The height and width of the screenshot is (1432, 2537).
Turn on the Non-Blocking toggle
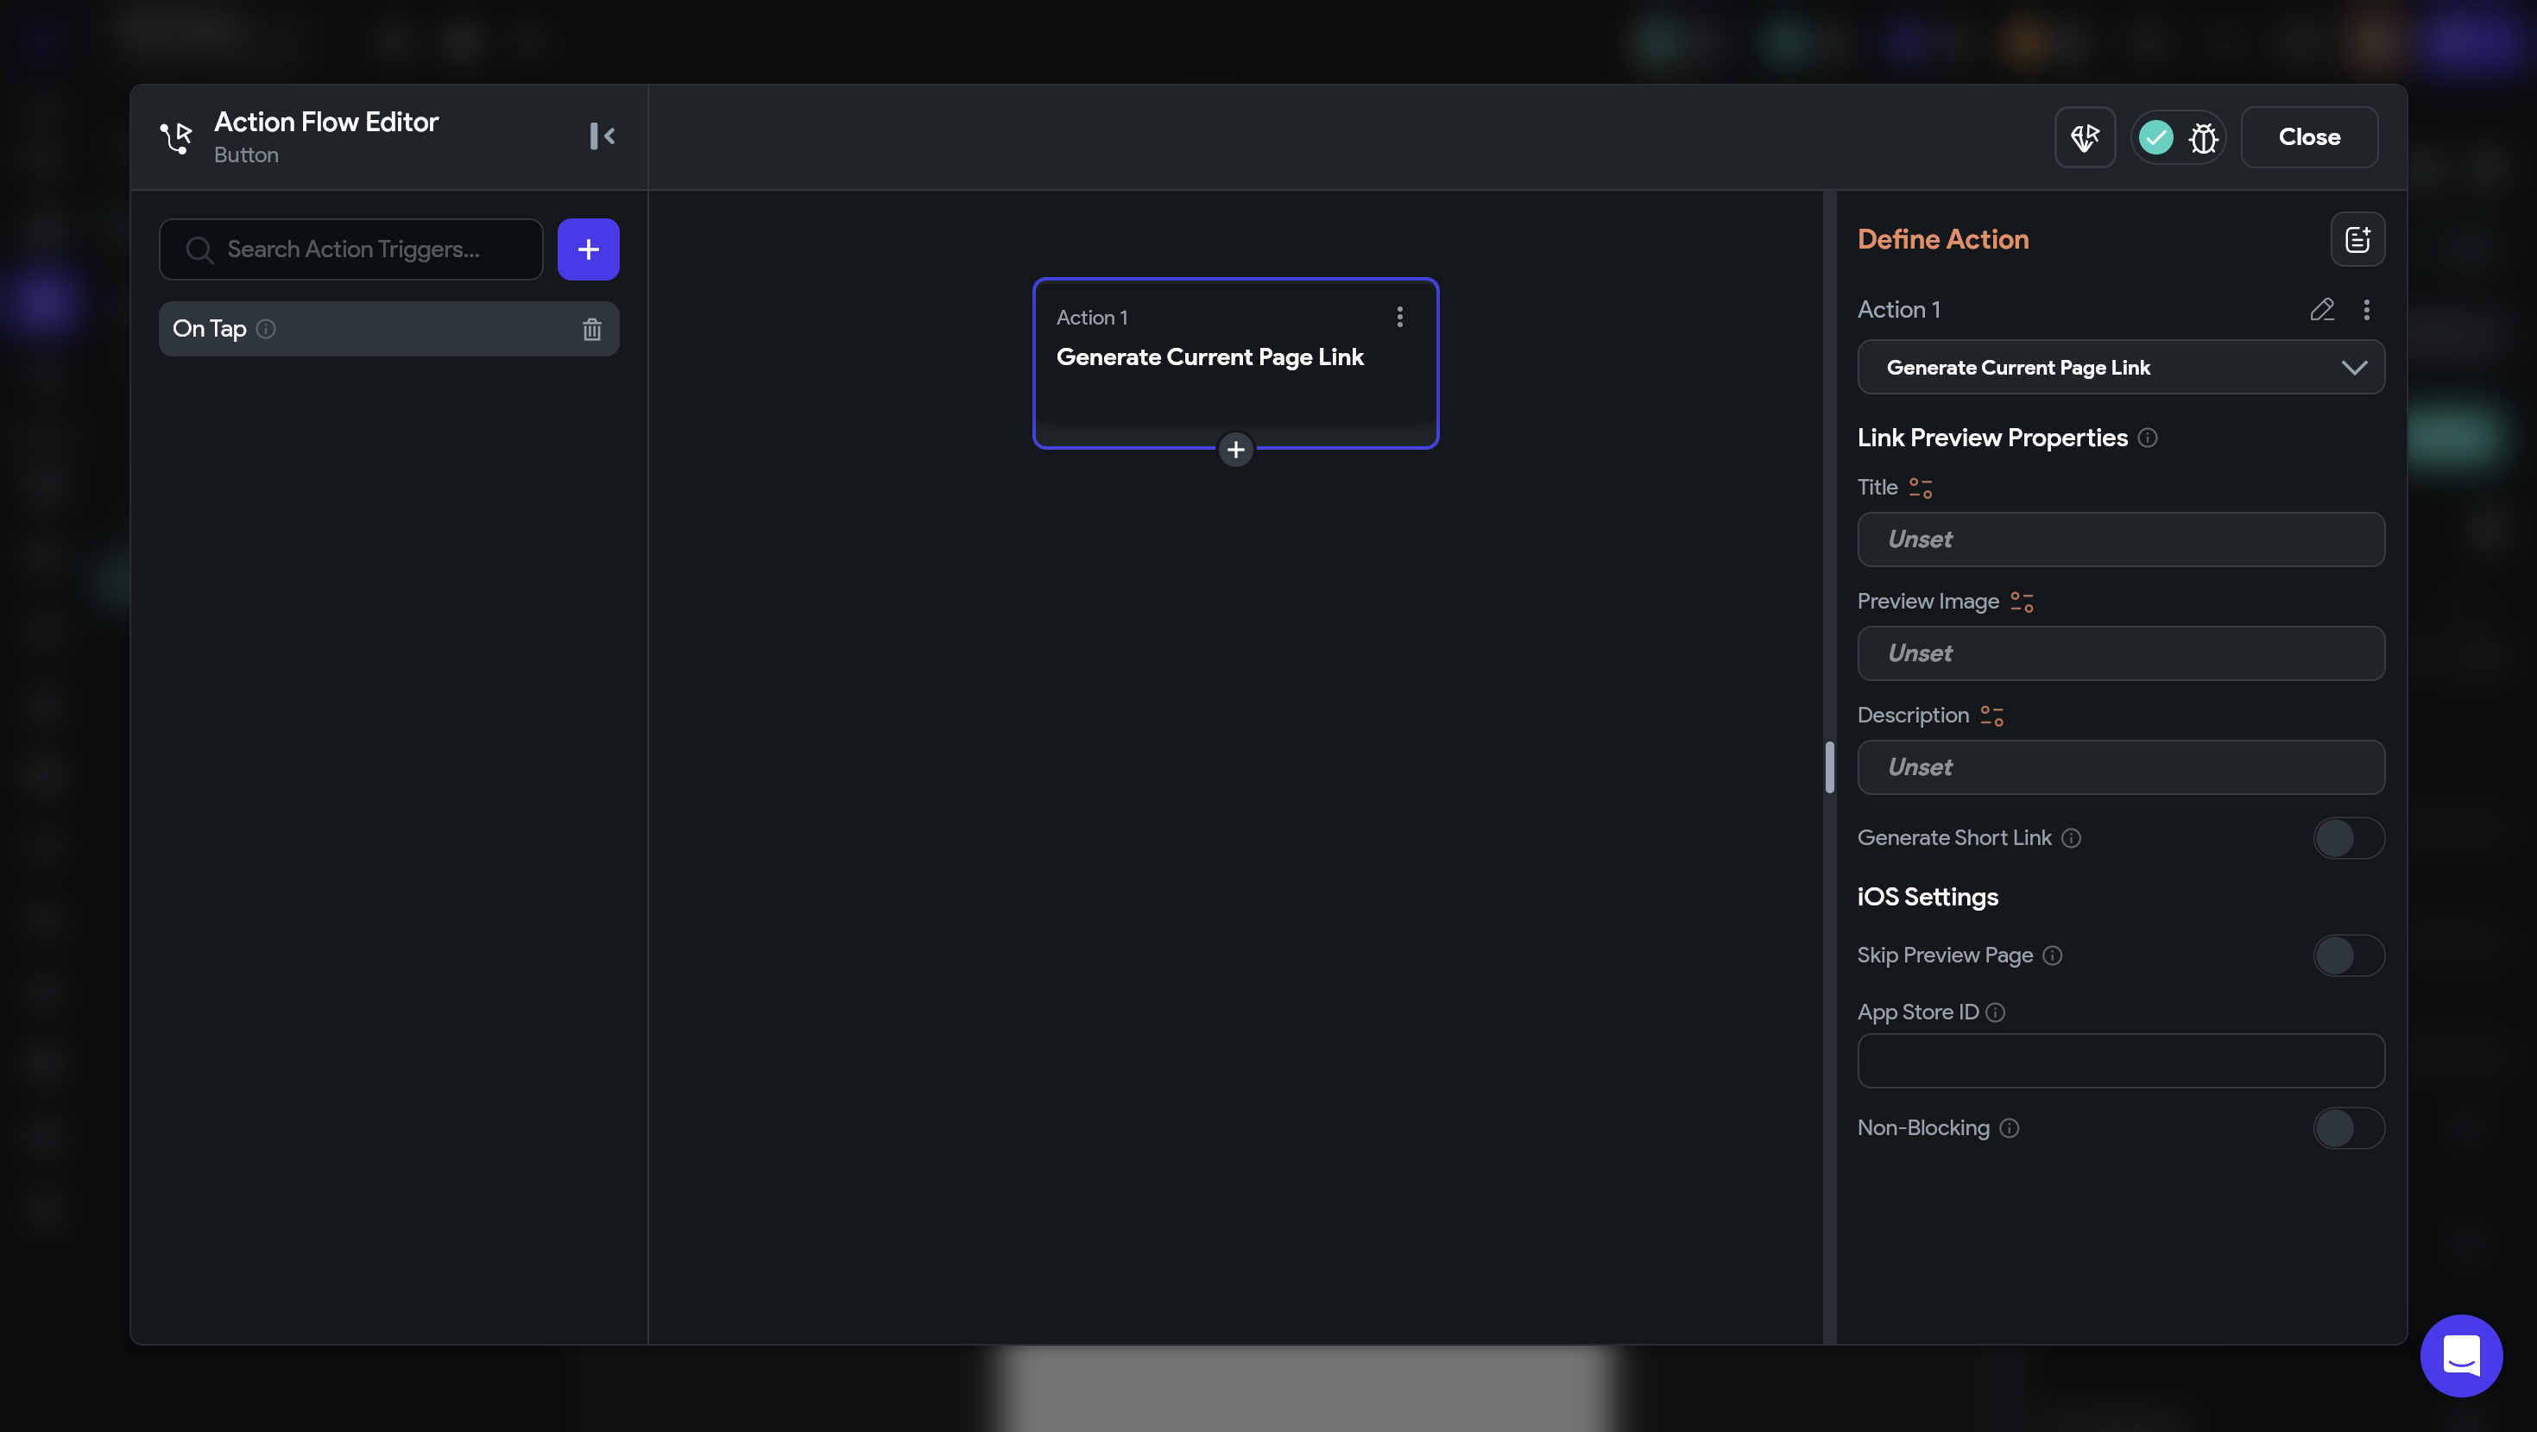coord(2348,1127)
